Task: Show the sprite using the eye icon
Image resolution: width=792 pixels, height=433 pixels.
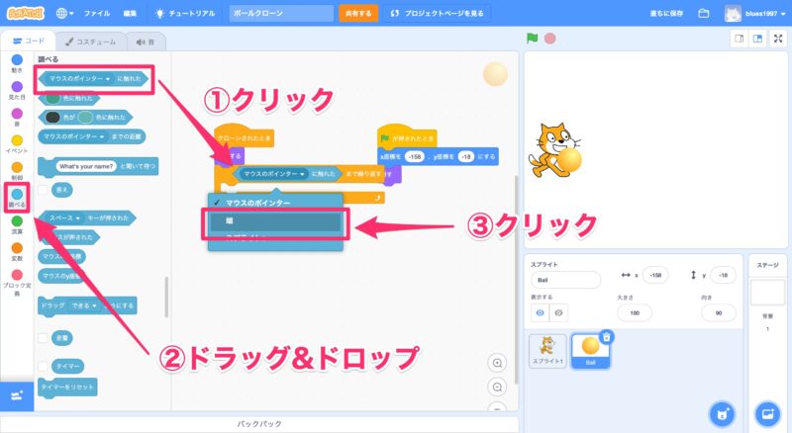Action: point(542,312)
